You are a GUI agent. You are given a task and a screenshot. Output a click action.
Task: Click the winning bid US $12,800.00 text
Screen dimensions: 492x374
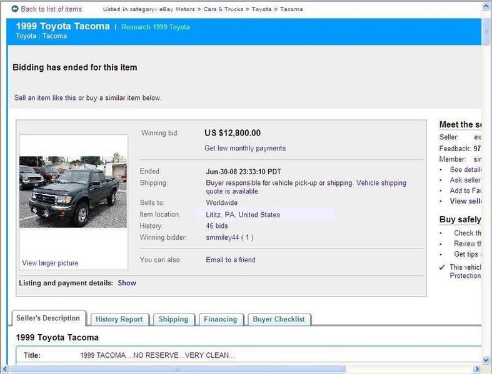(233, 133)
